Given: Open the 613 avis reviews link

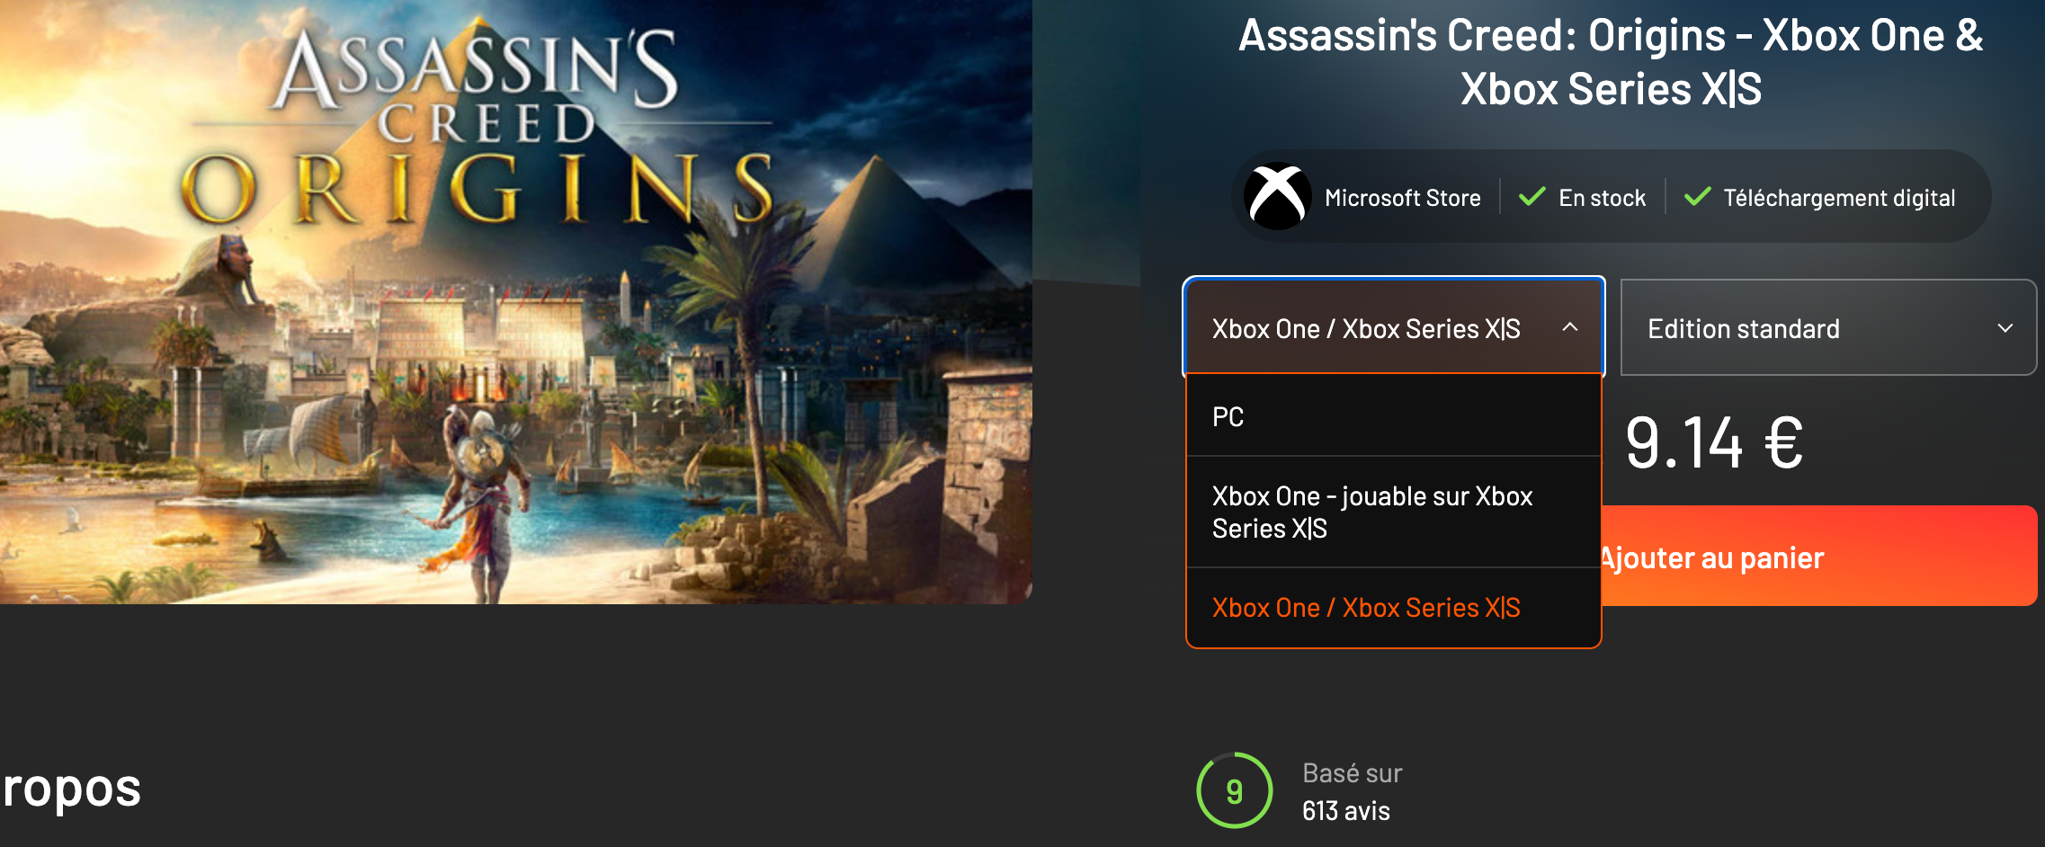Looking at the screenshot, I should [1346, 811].
